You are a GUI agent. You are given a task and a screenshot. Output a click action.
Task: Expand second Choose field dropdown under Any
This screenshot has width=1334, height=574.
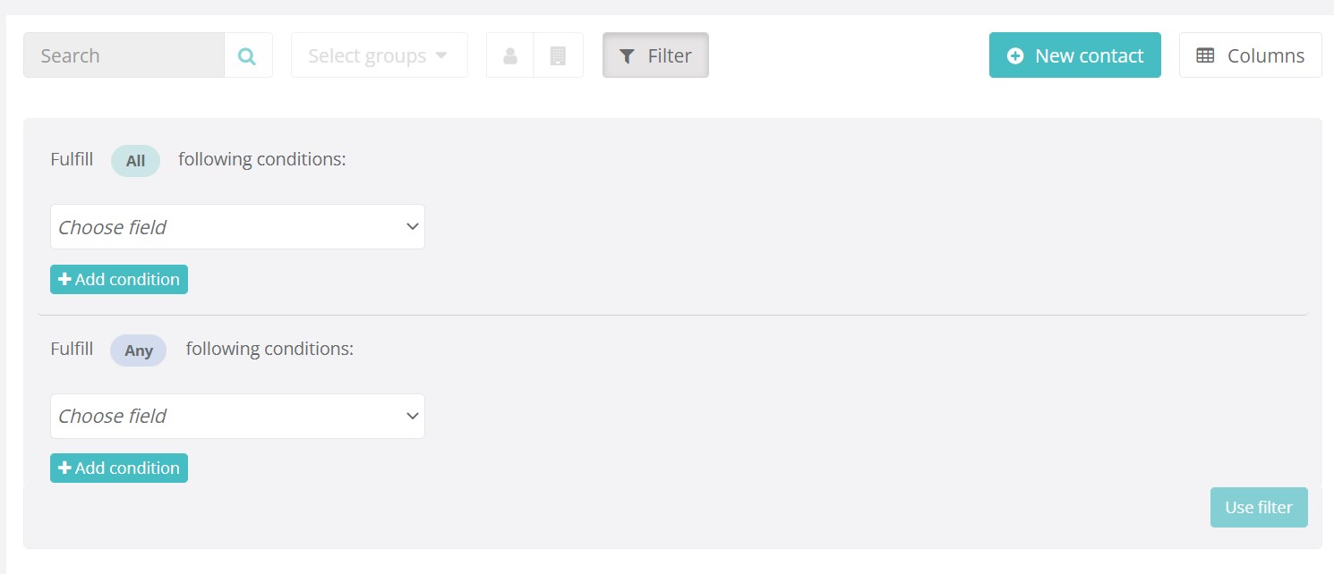pos(237,416)
